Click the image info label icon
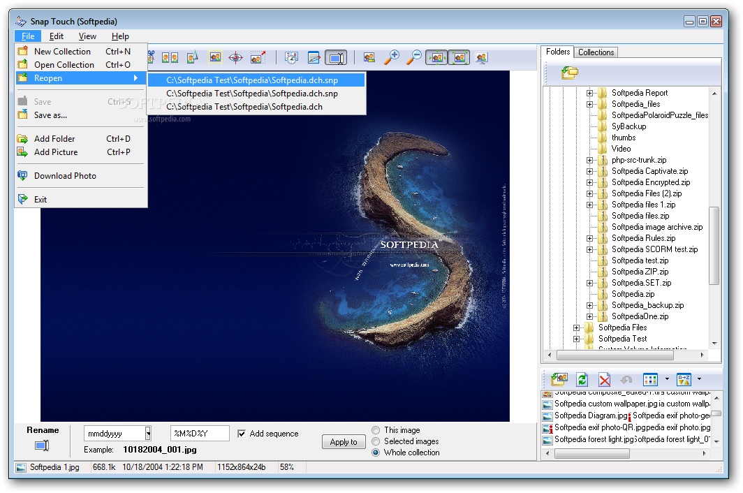 pyautogui.click(x=369, y=58)
